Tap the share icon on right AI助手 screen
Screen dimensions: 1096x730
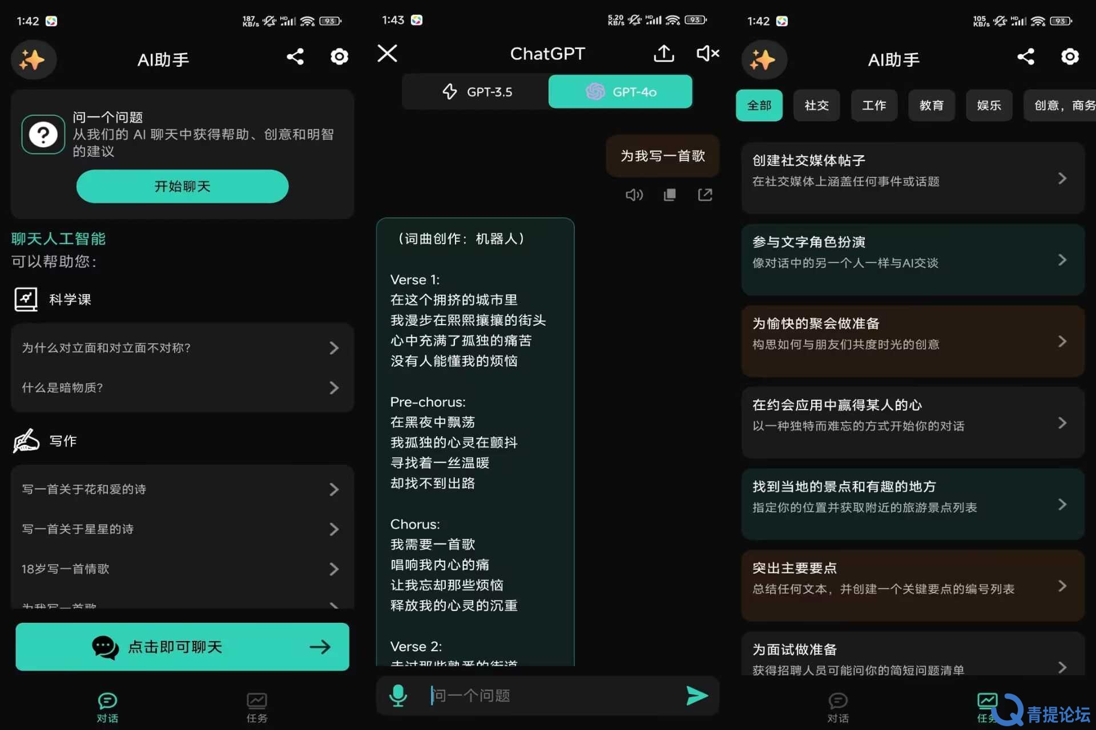coord(1026,56)
